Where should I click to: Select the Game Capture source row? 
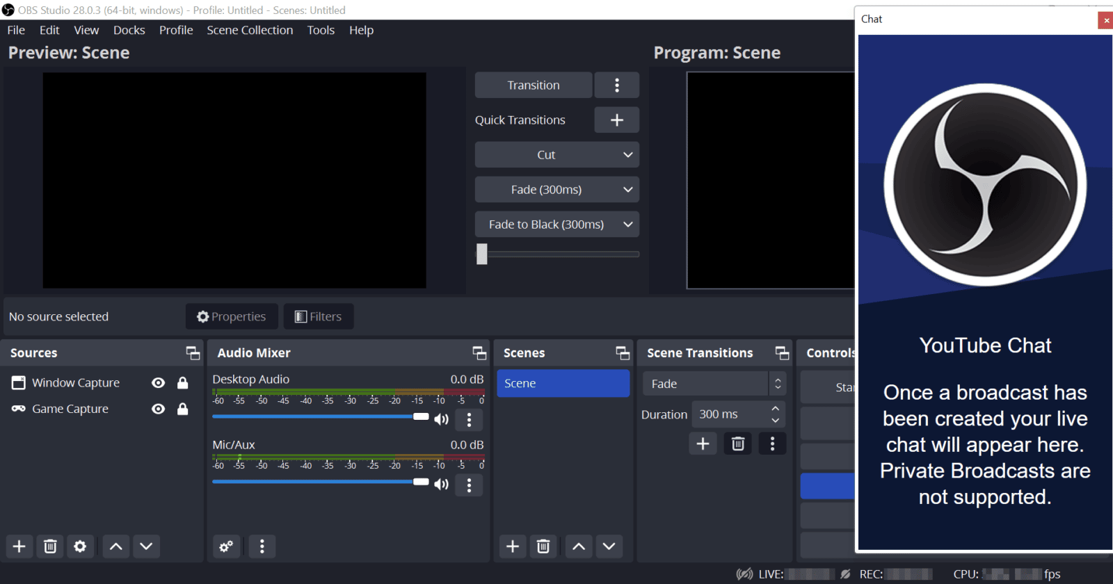tap(102, 409)
